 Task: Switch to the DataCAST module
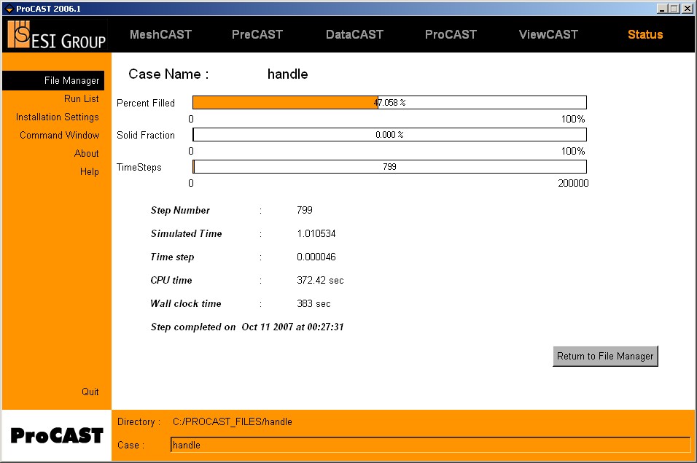[x=354, y=35]
